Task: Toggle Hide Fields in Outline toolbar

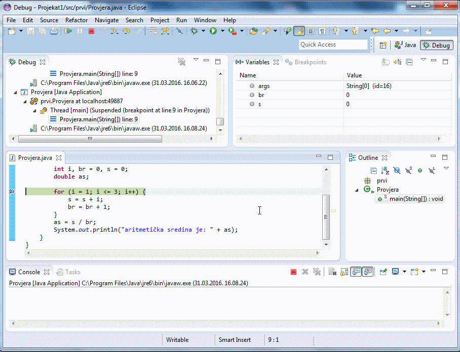Action: coord(397,171)
